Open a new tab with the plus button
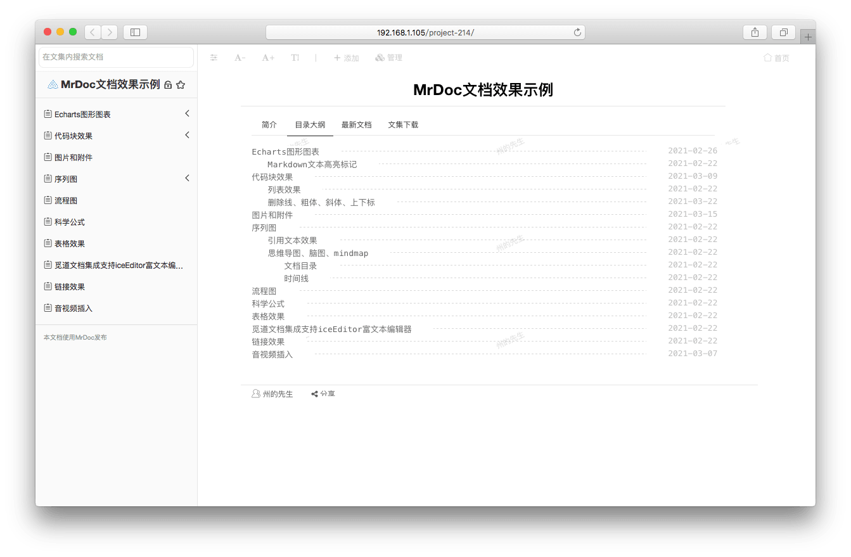Image resolution: width=851 pixels, height=557 pixels. pos(807,37)
